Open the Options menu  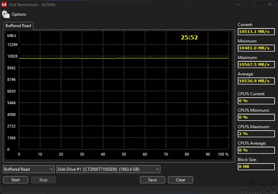click(x=19, y=14)
